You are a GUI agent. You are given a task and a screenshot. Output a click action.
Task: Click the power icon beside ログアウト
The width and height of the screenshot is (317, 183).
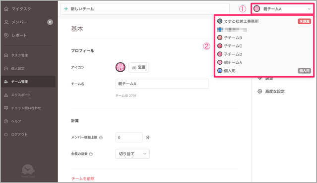6,135
